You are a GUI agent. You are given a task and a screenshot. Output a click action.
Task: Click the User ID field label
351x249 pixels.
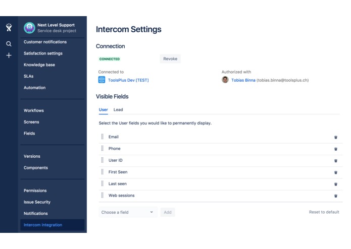(x=116, y=160)
